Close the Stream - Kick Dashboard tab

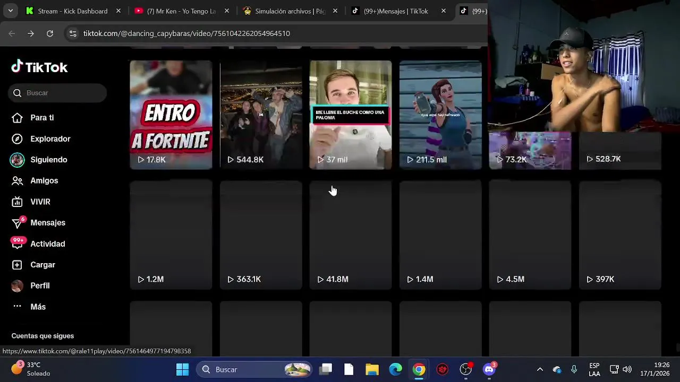(118, 11)
